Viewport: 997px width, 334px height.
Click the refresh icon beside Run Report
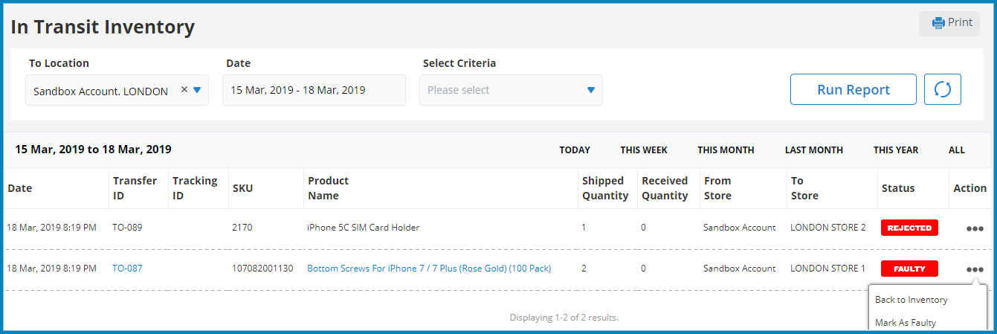[943, 89]
